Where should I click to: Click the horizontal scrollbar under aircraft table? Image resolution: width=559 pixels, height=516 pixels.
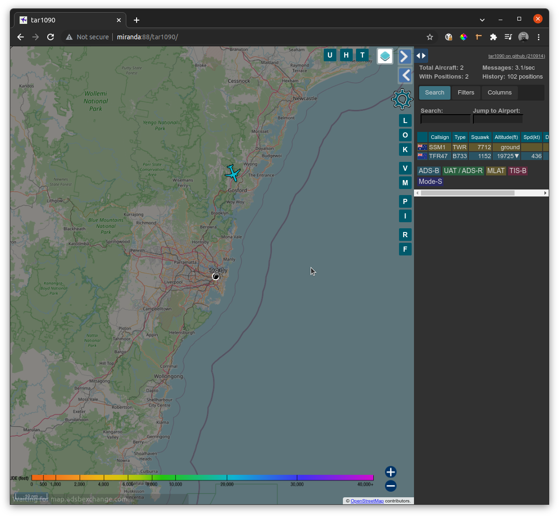467,193
